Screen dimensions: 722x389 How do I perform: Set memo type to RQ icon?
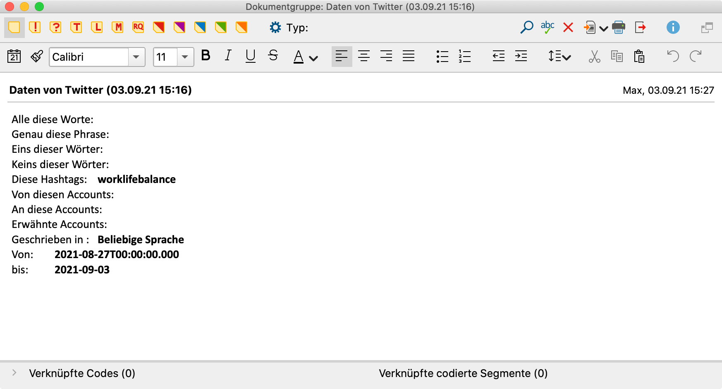coord(138,28)
